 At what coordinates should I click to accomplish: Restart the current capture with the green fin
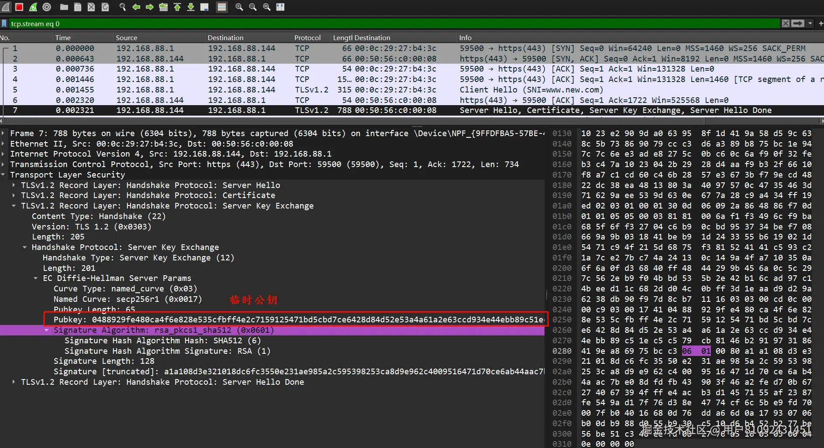tap(33, 7)
